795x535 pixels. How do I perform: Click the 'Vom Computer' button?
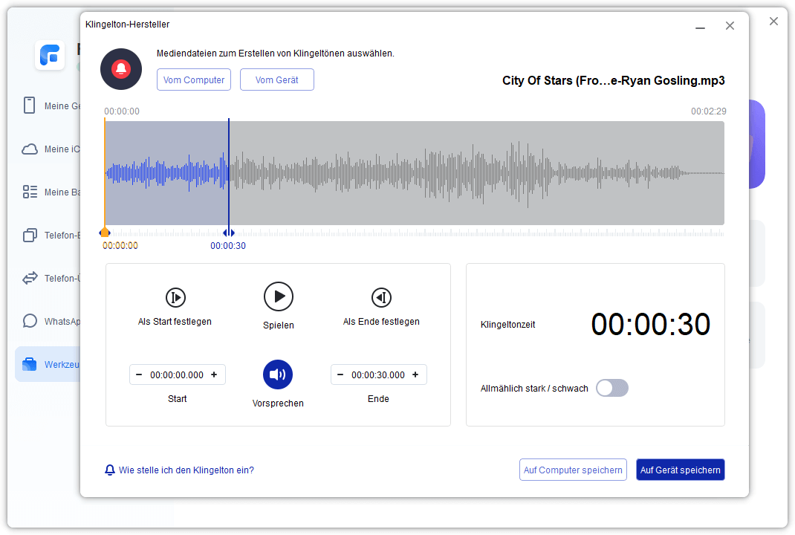(194, 80)
